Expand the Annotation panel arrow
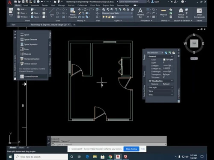This screenshot has height=160, width=214. [x=152, y=21]
